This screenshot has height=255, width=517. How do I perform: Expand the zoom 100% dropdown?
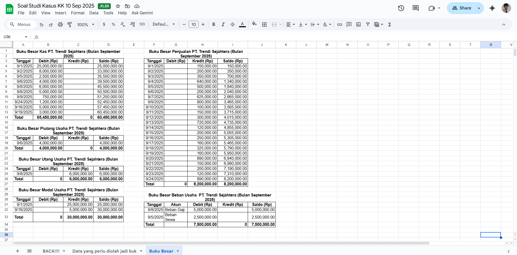[85, 25]
